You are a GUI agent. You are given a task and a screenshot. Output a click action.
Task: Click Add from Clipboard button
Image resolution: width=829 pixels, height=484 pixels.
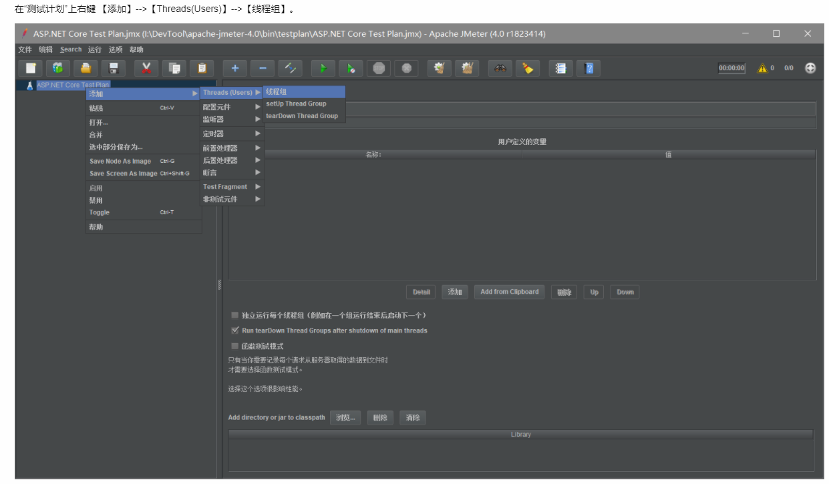point(509,292)
